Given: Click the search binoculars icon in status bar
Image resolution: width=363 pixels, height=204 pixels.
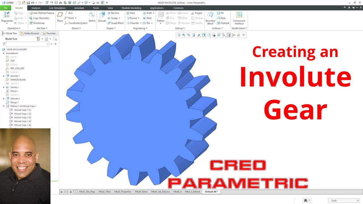Looking at the screenshot, I should [305, 200].
